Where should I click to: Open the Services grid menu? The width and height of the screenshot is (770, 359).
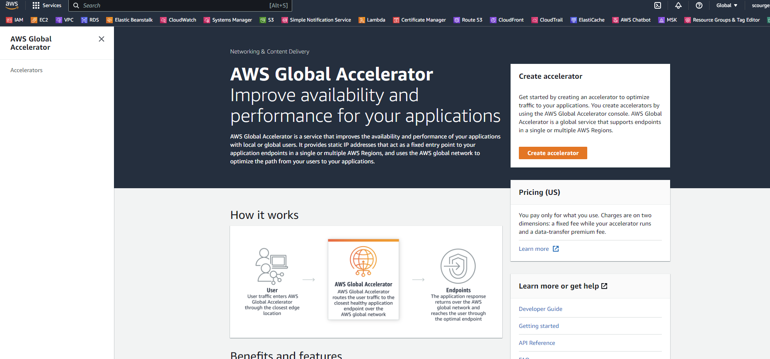36,5
